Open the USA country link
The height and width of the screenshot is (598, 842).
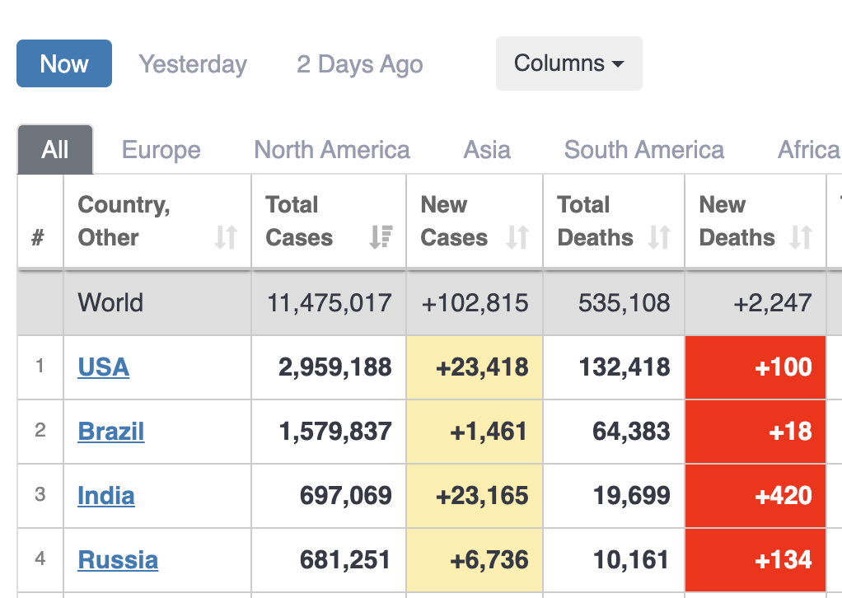tap(104, 367)
